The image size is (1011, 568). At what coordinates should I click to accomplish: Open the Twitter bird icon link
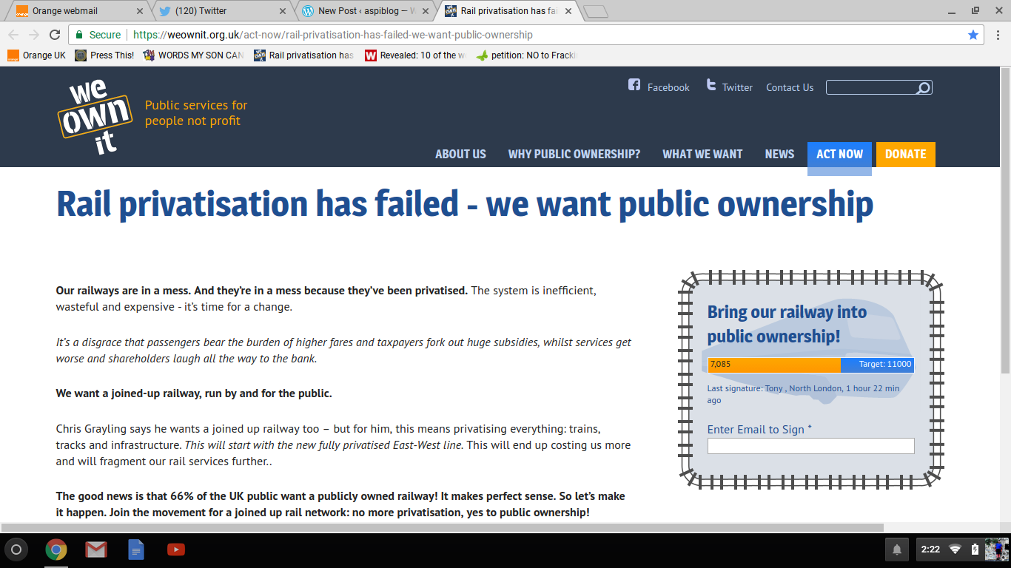(711, 85)
